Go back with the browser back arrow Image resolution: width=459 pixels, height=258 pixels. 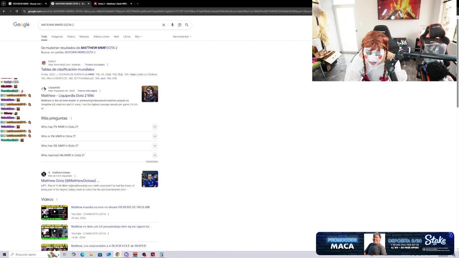tap(4, 11)
